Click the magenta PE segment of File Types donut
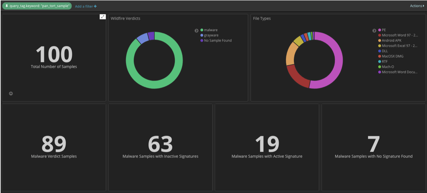 [339, 60]
